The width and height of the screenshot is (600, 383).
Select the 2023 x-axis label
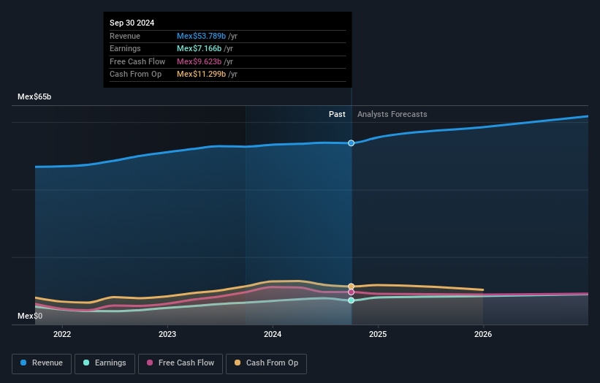click(167, 334)
